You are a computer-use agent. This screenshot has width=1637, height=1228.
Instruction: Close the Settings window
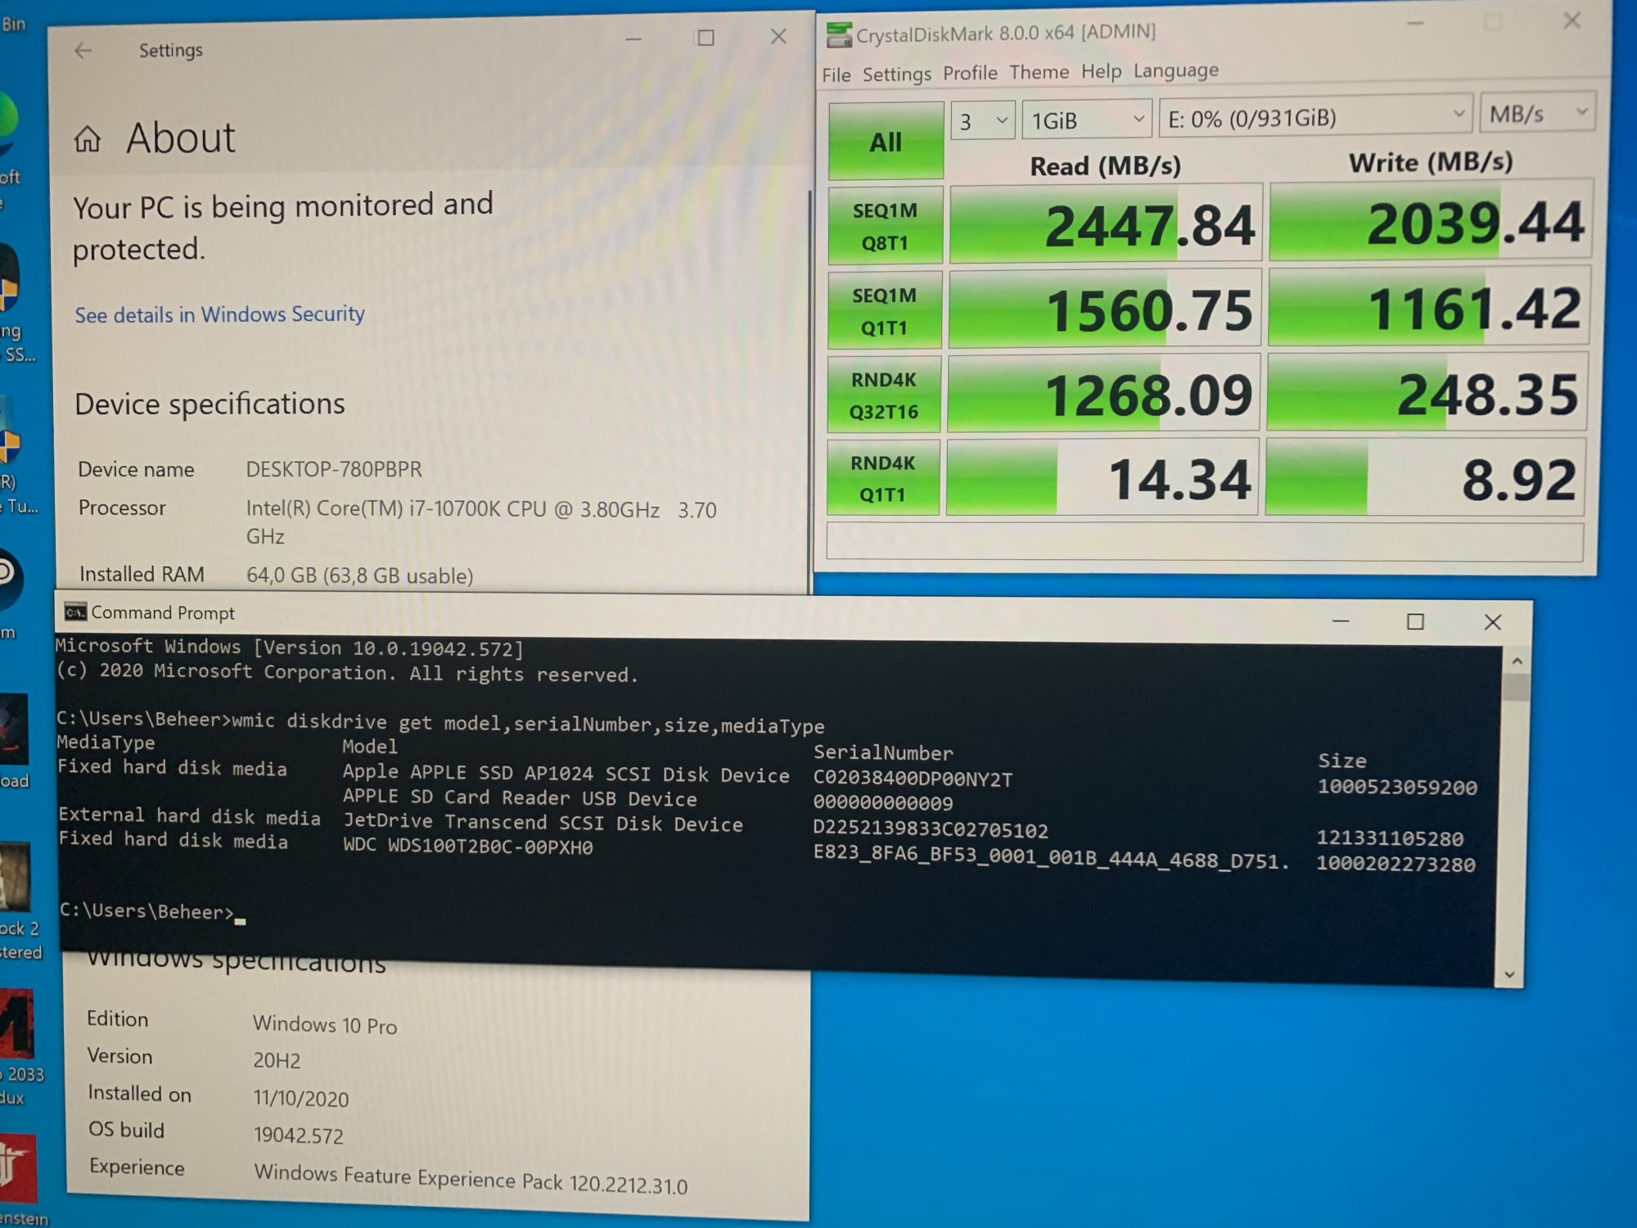(x=778, y=37)
